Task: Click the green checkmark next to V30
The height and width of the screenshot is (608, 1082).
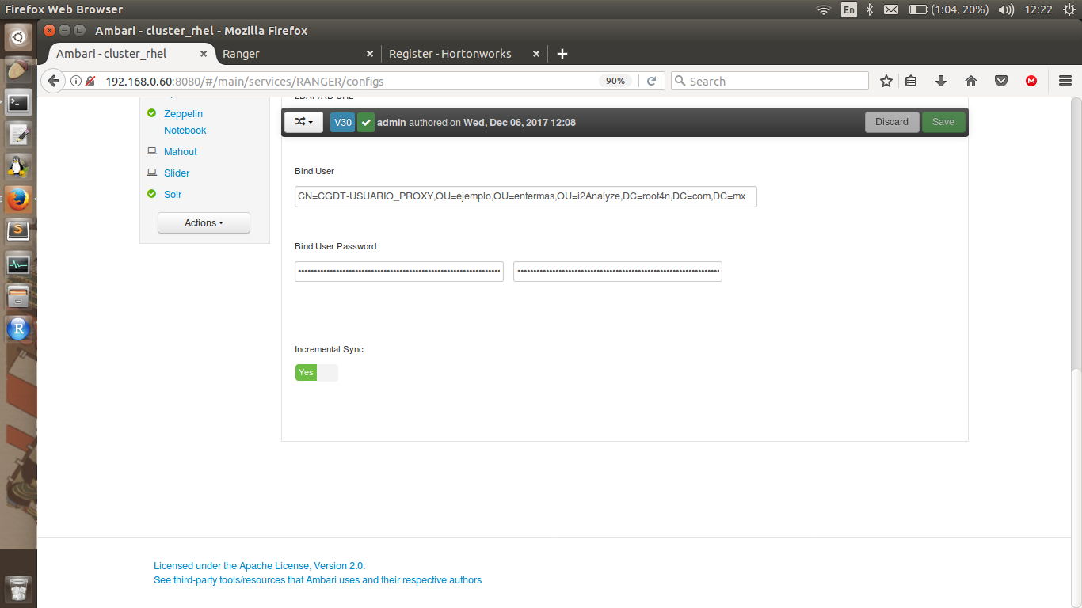Action: (x=365, y=122)
